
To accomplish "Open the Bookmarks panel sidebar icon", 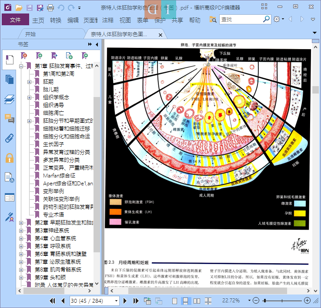I will (x=10, y=60).
